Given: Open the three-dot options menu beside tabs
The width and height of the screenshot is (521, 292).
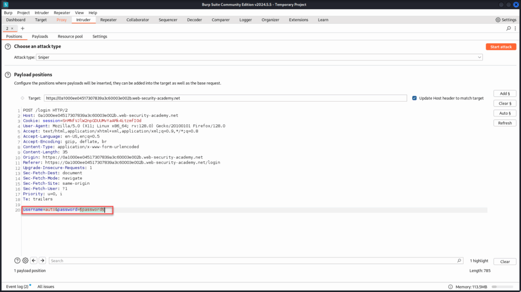Looking at the screenshot, I should coord(515,28).
